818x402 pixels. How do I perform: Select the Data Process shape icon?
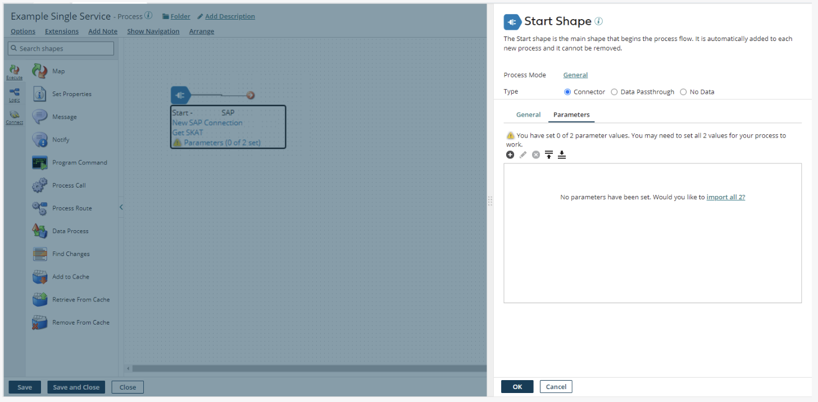pos(40,231)
